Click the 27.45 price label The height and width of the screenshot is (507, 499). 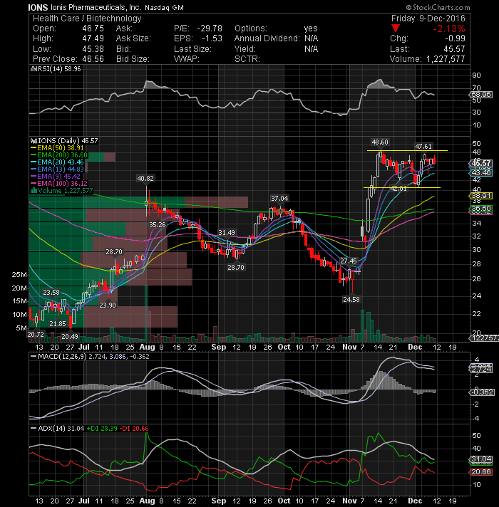pyautogui.click(x=349, y=261)
